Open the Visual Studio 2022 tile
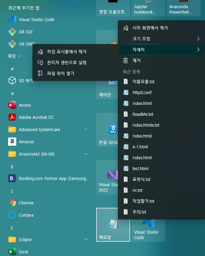The image size is (205, 256). tap(107, 177)
